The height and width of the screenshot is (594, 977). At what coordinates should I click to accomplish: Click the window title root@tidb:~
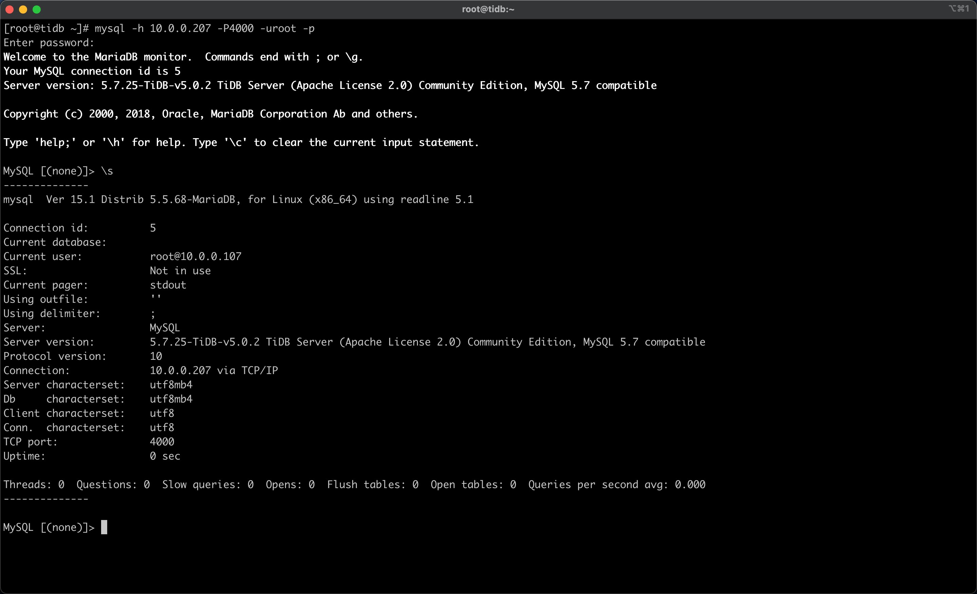(488, 9)
